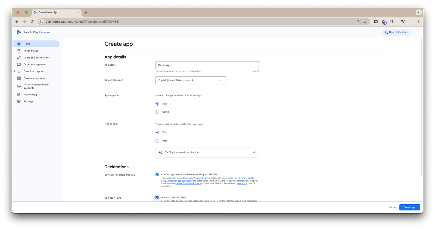The image size is (435, 229).
Task: Click the Download reports icon
Action: coord(19,71)
